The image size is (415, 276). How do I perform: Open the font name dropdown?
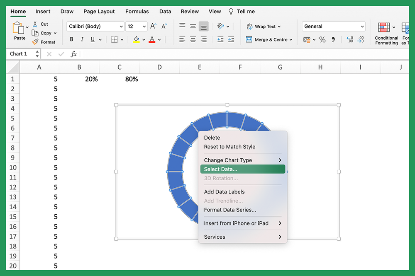95,26
